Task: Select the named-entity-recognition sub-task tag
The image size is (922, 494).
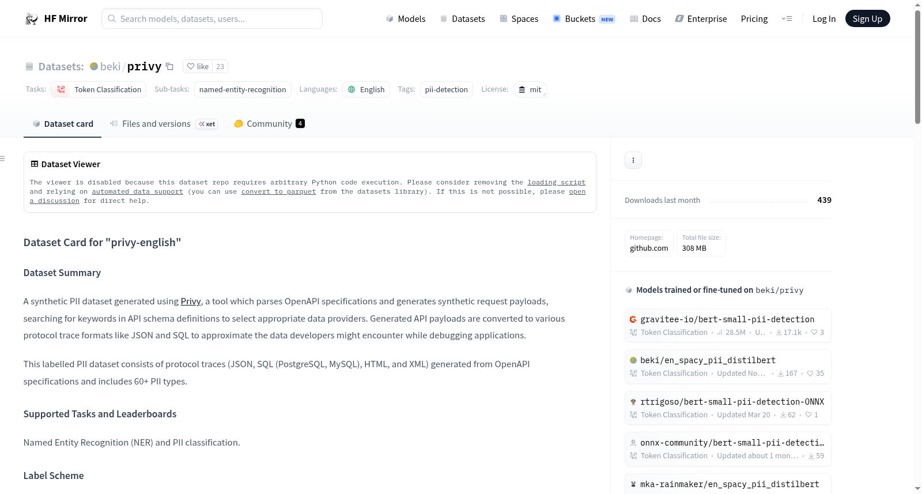Action: tap(243, 89)
